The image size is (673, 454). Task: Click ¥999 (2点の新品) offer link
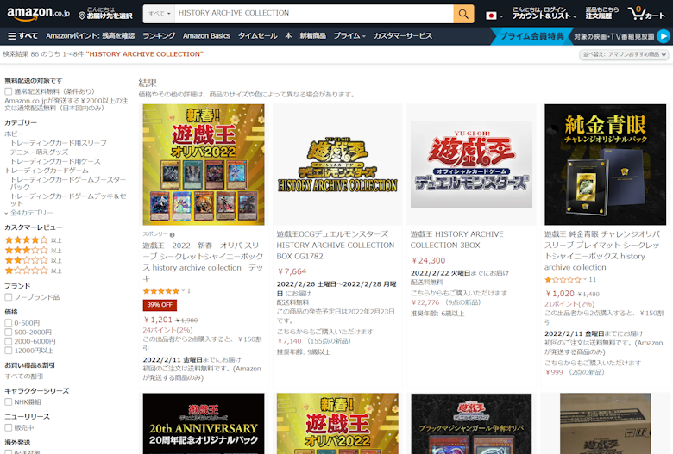tap(575, 372)
